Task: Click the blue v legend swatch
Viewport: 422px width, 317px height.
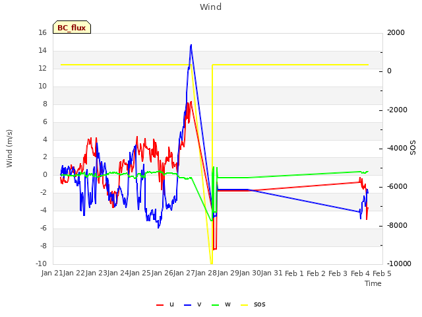Action: coord(187,305)
